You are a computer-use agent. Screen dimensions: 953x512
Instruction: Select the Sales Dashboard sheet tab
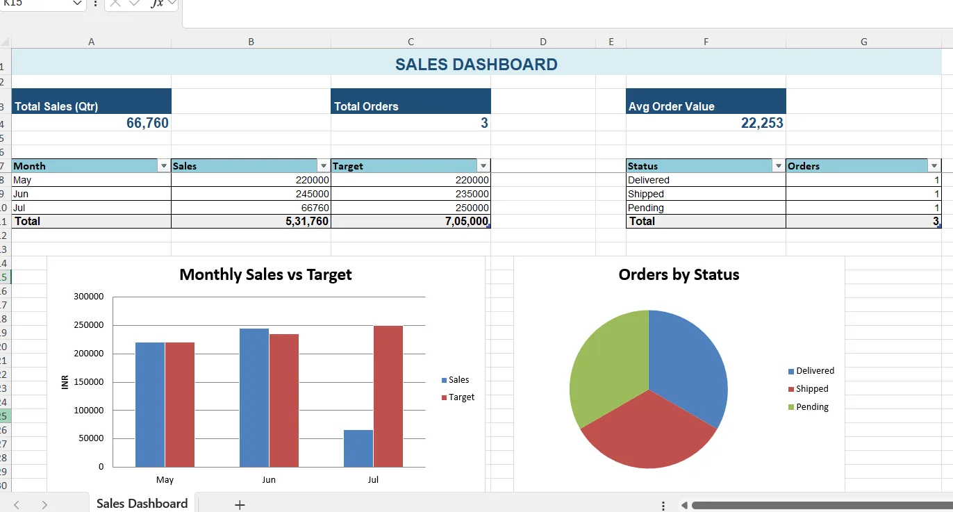(142, 504)
